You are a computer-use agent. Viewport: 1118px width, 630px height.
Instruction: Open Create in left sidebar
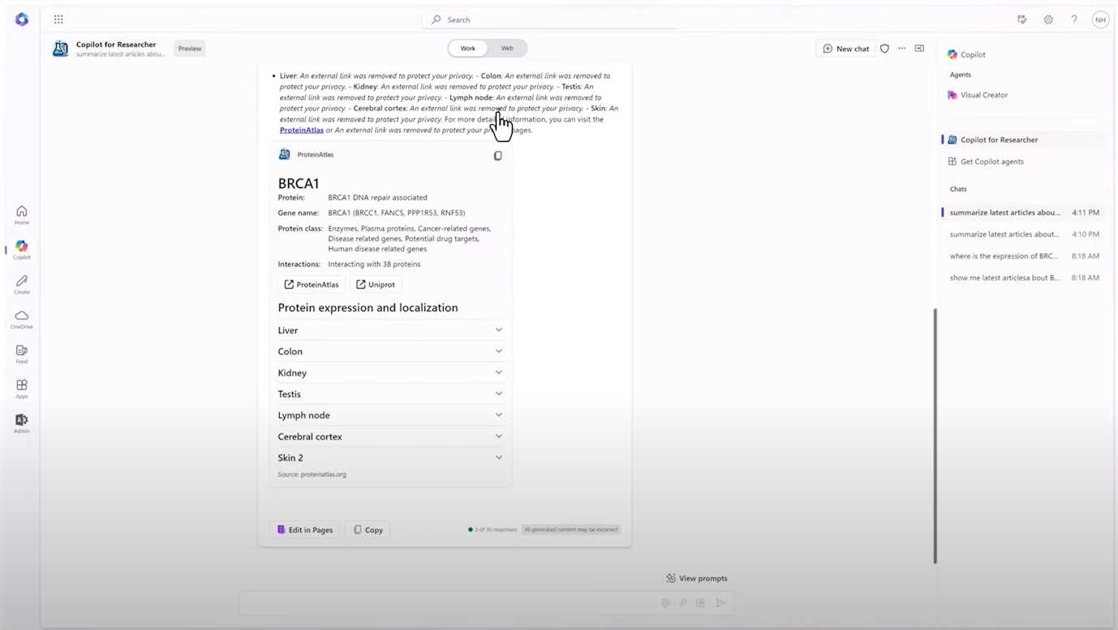click(22, 285)
